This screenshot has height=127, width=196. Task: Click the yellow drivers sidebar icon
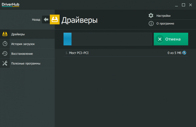(x=5, y=34)
